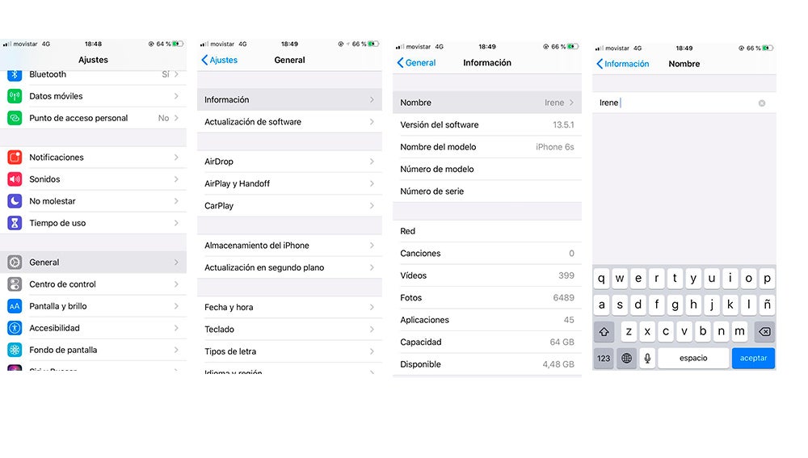This screenshot has width=808, height=458.
Task: Expand chevron of Actualización en segundo plano
Action: coord(372,267)
